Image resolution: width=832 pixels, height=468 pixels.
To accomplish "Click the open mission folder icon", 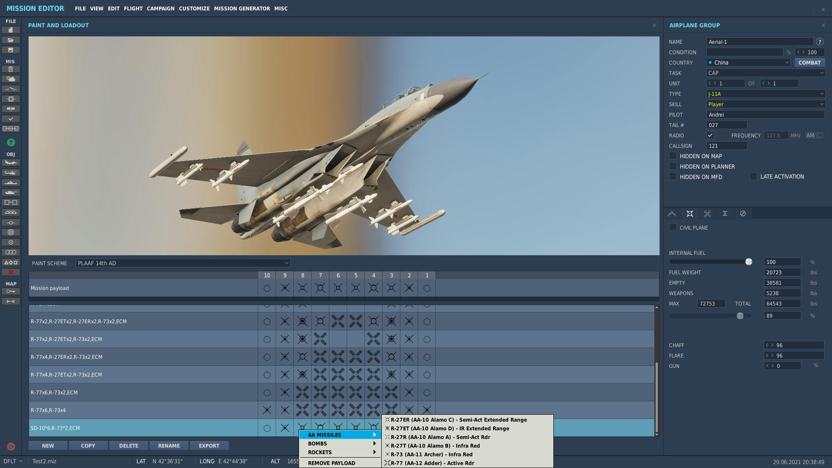I will (x=11, y=40).
